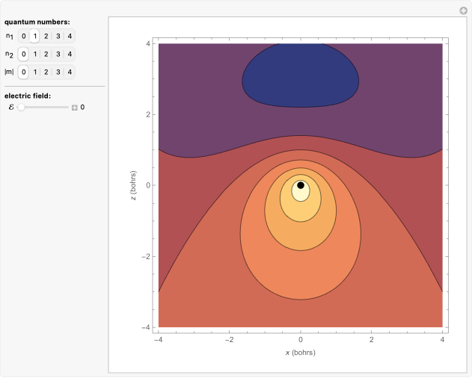The height and width of the screenshot is (378, 472).
Task: Select |m| value 0
Action: pyautogui.click(x=24, y=72)
